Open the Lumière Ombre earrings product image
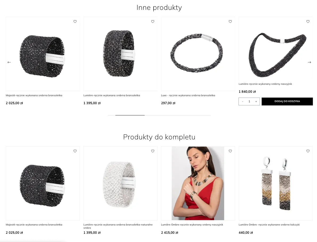The width and height of the screenshot is (317, 242). click(276, 183)
